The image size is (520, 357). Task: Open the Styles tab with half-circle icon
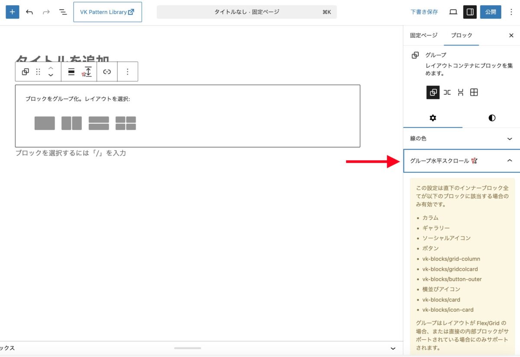491,118
